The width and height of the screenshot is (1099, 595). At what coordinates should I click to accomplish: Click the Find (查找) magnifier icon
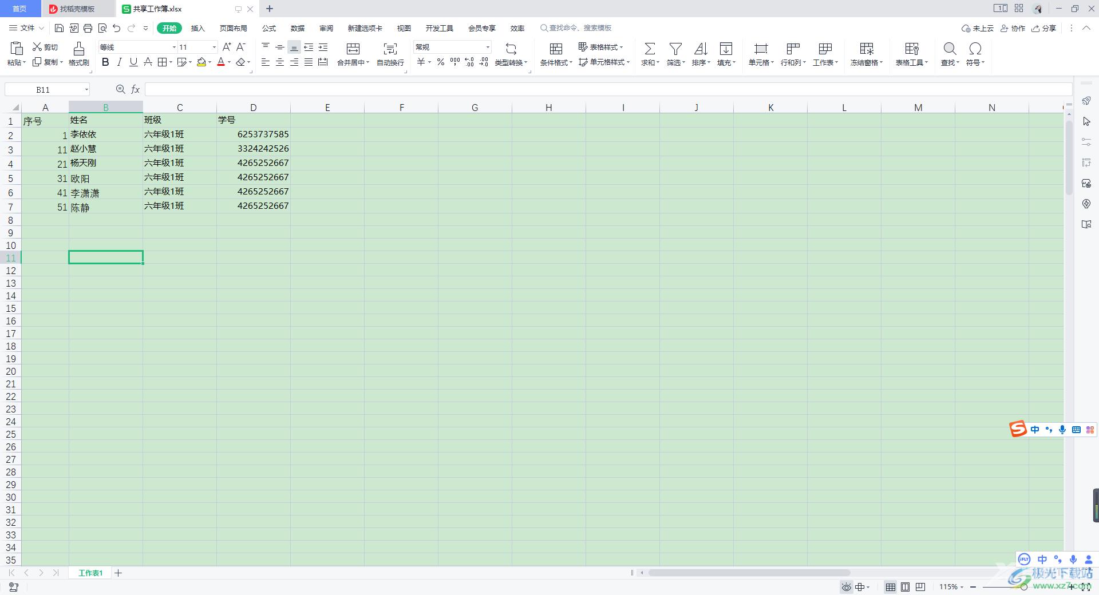[950, 49]
